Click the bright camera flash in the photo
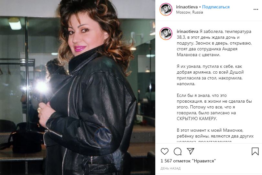262x175 pixels. 41,87
